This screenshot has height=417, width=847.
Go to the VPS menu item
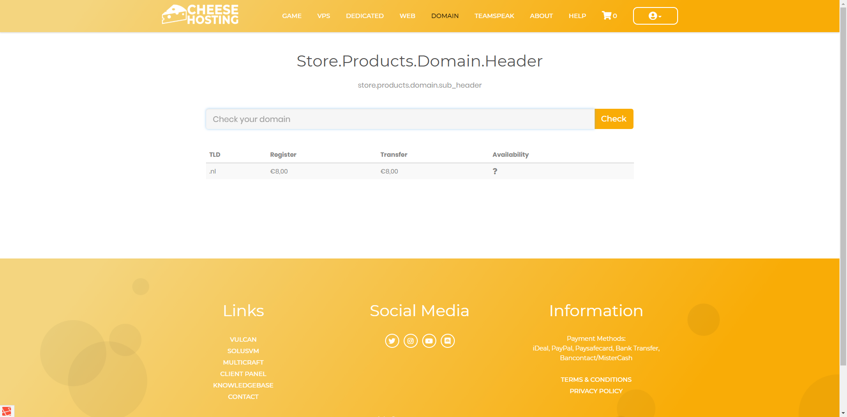click(323, 16)
